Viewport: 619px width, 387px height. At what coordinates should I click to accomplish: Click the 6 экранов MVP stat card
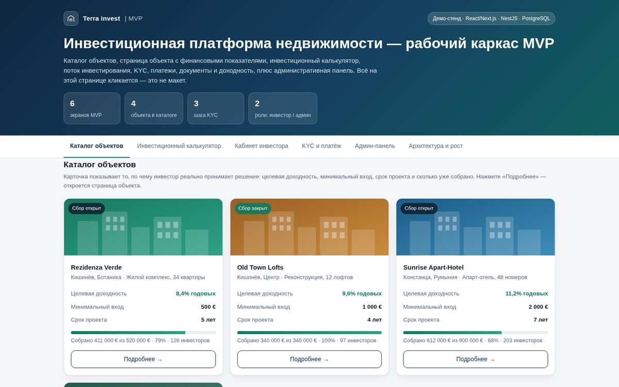(92, 108)
